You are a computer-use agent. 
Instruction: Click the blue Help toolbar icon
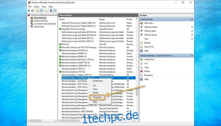click(51, 11)
